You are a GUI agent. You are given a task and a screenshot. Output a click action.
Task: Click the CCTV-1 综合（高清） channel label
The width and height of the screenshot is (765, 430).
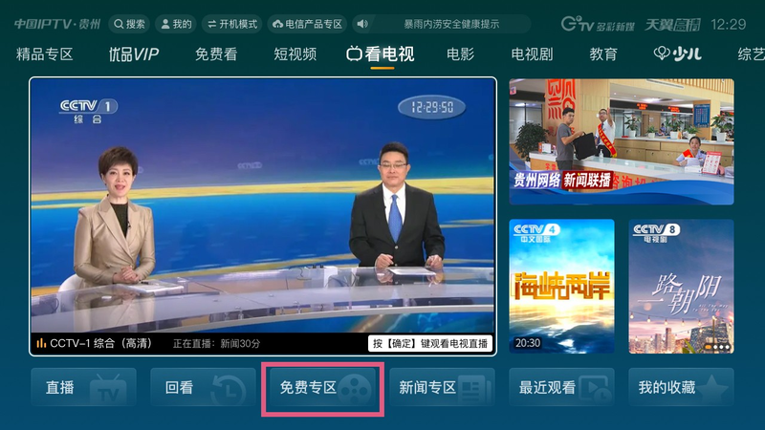coord(100,343)
